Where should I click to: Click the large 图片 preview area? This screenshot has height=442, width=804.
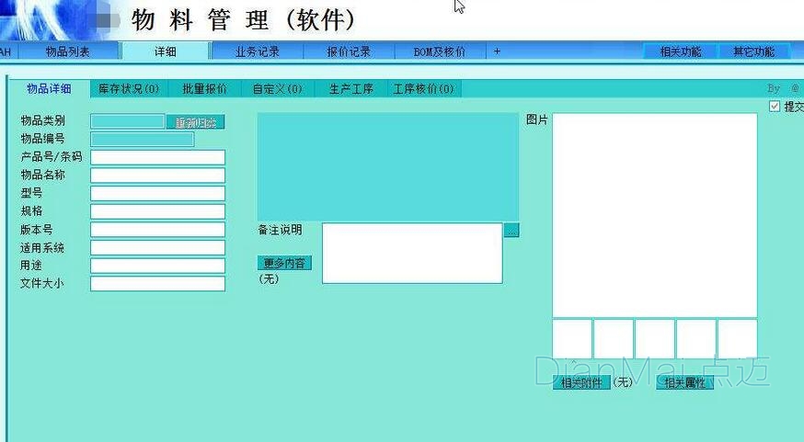655,216
